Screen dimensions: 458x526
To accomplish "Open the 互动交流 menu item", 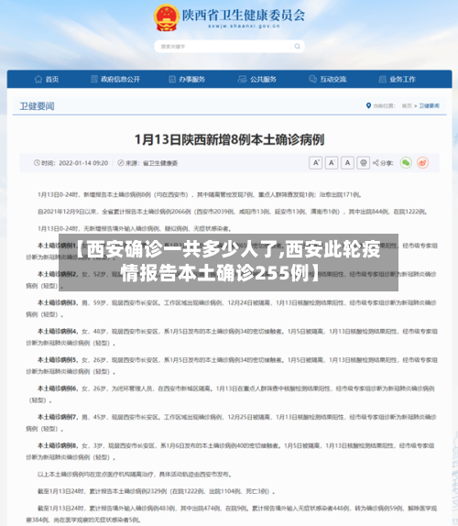I will [x=328, y=79].
